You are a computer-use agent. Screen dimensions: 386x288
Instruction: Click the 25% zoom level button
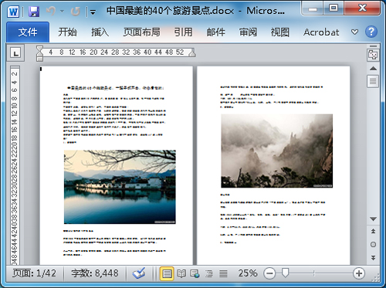pyautogui.click(x=248, y=273)
